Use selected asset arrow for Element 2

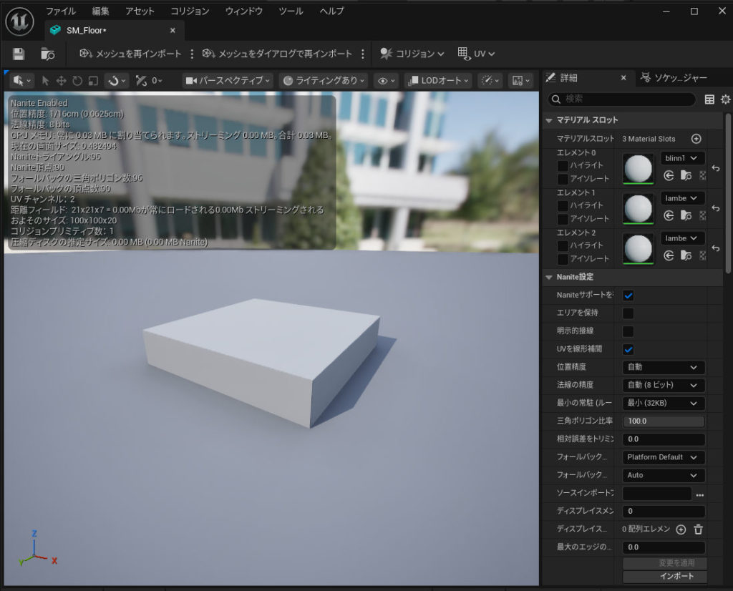tap(669, 255)
